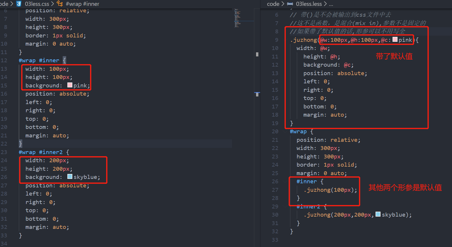Click 'margin: 0 auto;' on left line 10
The width and height of the screenshot is (452, 247).
[50, 44]
